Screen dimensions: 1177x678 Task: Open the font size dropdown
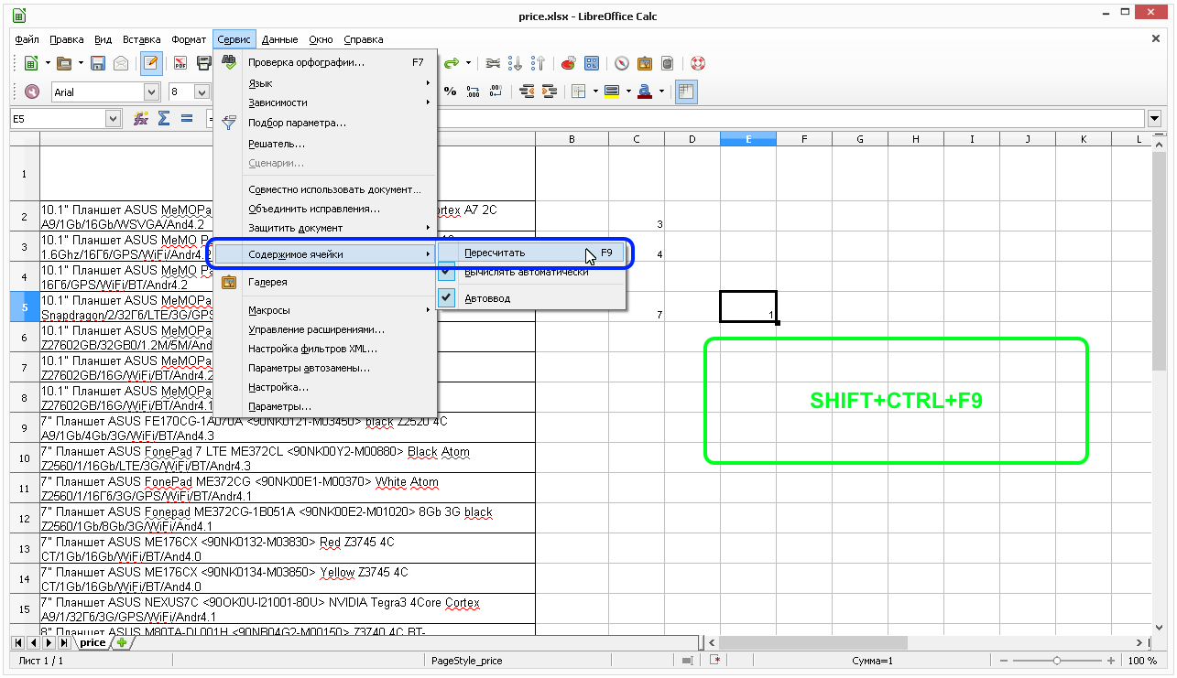coord(202,91)
